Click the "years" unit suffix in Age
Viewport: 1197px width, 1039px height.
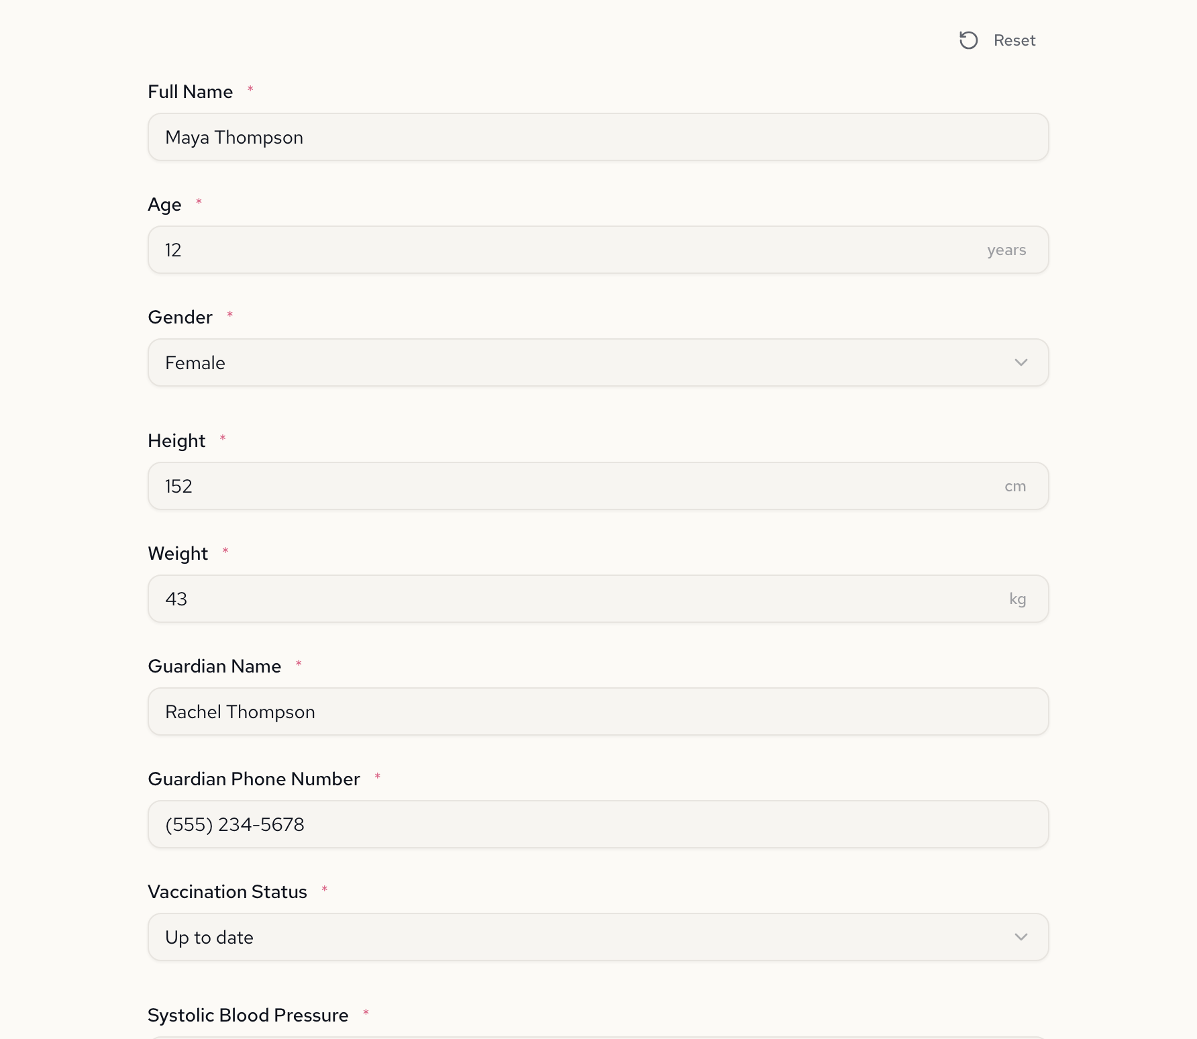1006,250
